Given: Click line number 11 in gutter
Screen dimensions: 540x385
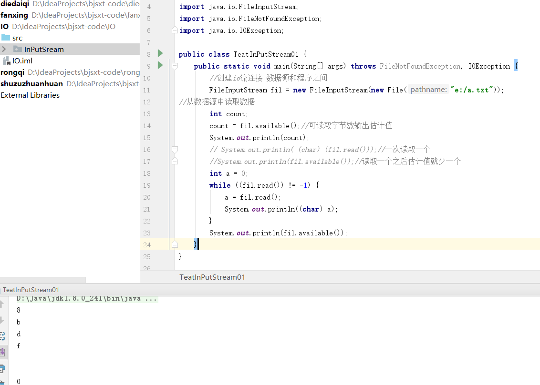Looking at the screenshot, I should pyautogui.click(x=147, y=90).
